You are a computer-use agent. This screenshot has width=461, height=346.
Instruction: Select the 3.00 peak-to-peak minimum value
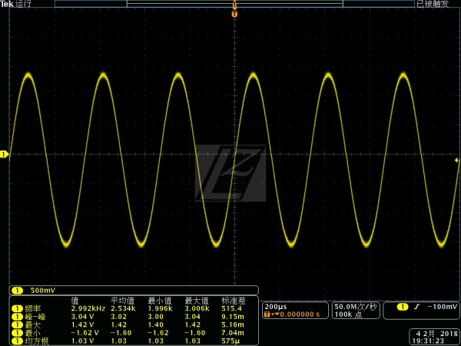[x=156, y=317]
